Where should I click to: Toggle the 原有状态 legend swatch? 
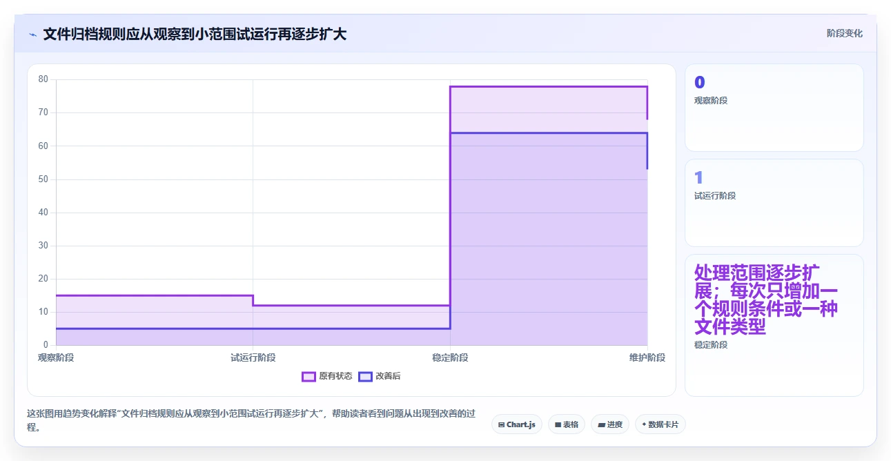coord(309,376)
